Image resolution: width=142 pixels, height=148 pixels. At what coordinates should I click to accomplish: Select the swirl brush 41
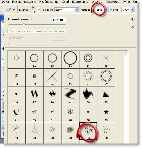pos(88,77)
